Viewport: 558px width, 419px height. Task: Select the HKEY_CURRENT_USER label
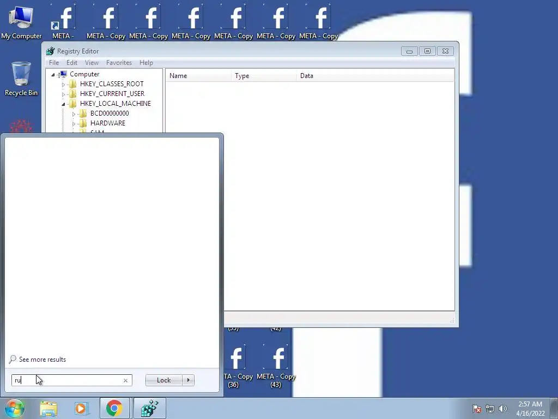coord(112,94)
